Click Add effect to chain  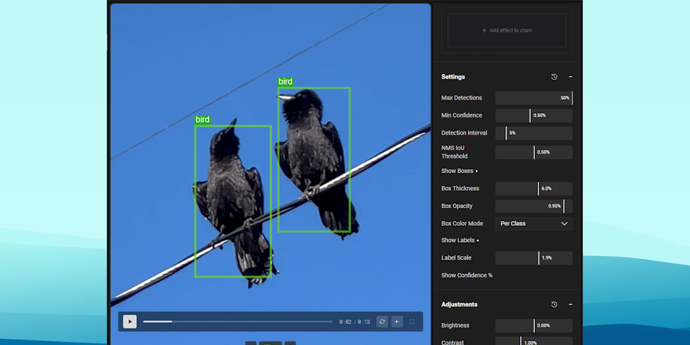tap(507, 30)
